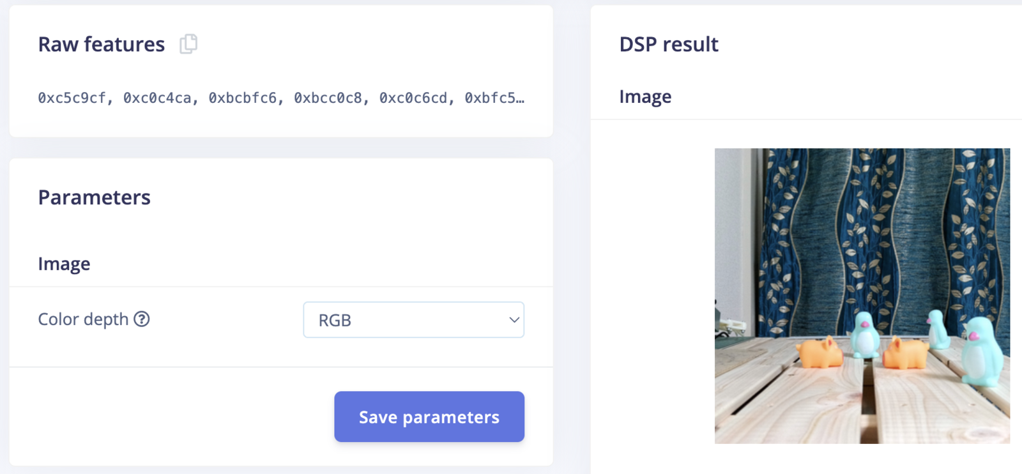Click the left orange pig toy in the image
The image size is (1022, 474).
820,353
